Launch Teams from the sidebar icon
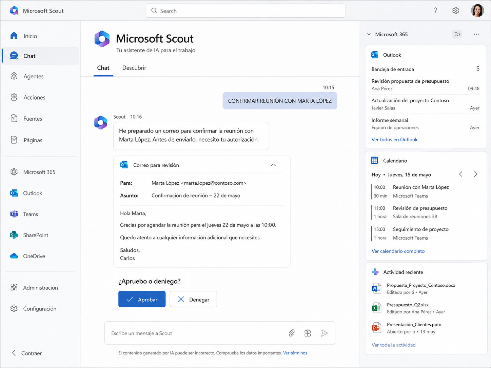491x368 pixels. (14, 214)
